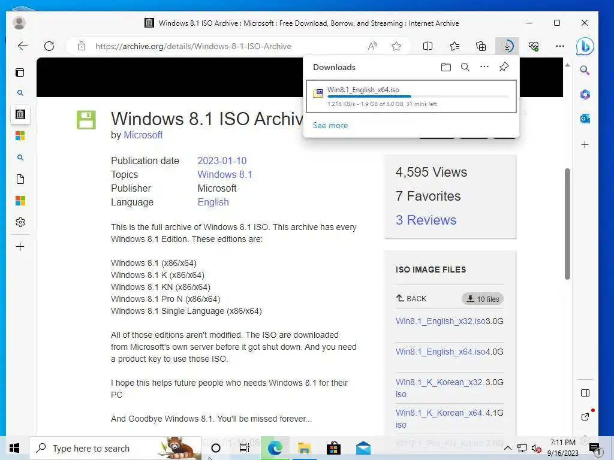Download all 10 files button
The height and width of the screenshot is (460, 614).
pos(483,299)
